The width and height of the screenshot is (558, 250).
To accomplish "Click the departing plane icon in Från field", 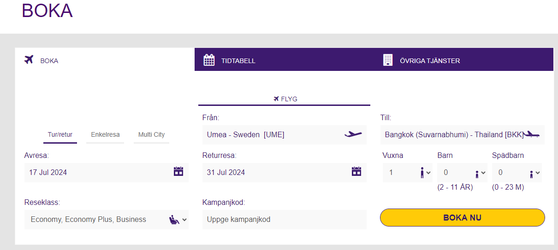I will point(353,134).
